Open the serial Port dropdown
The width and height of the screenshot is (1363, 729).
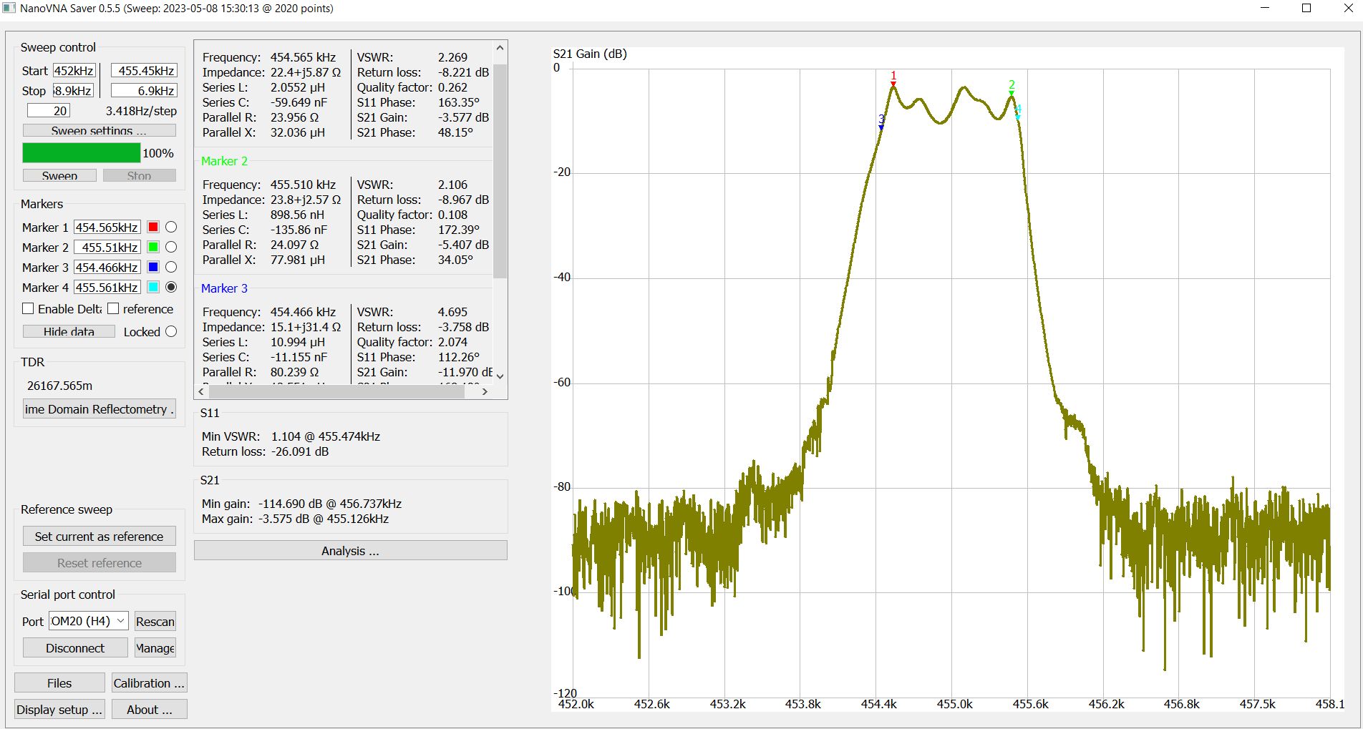tap(88, 621)
